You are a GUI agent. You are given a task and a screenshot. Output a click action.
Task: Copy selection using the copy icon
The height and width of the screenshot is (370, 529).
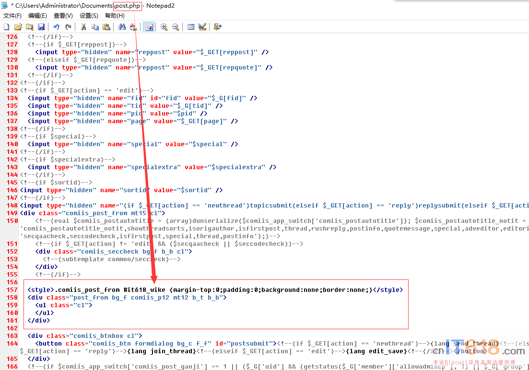[95, 27]
